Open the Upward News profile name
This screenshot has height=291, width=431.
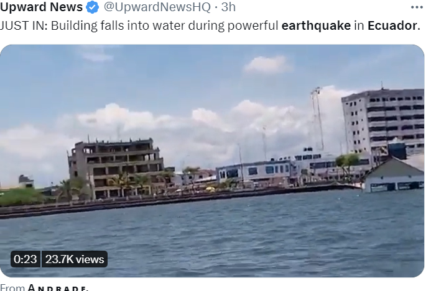click(41, 7)
